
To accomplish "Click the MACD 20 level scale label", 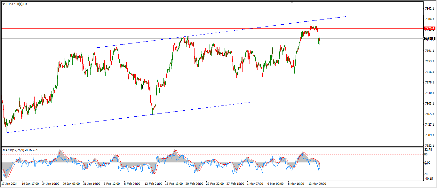I will point(426,174).
